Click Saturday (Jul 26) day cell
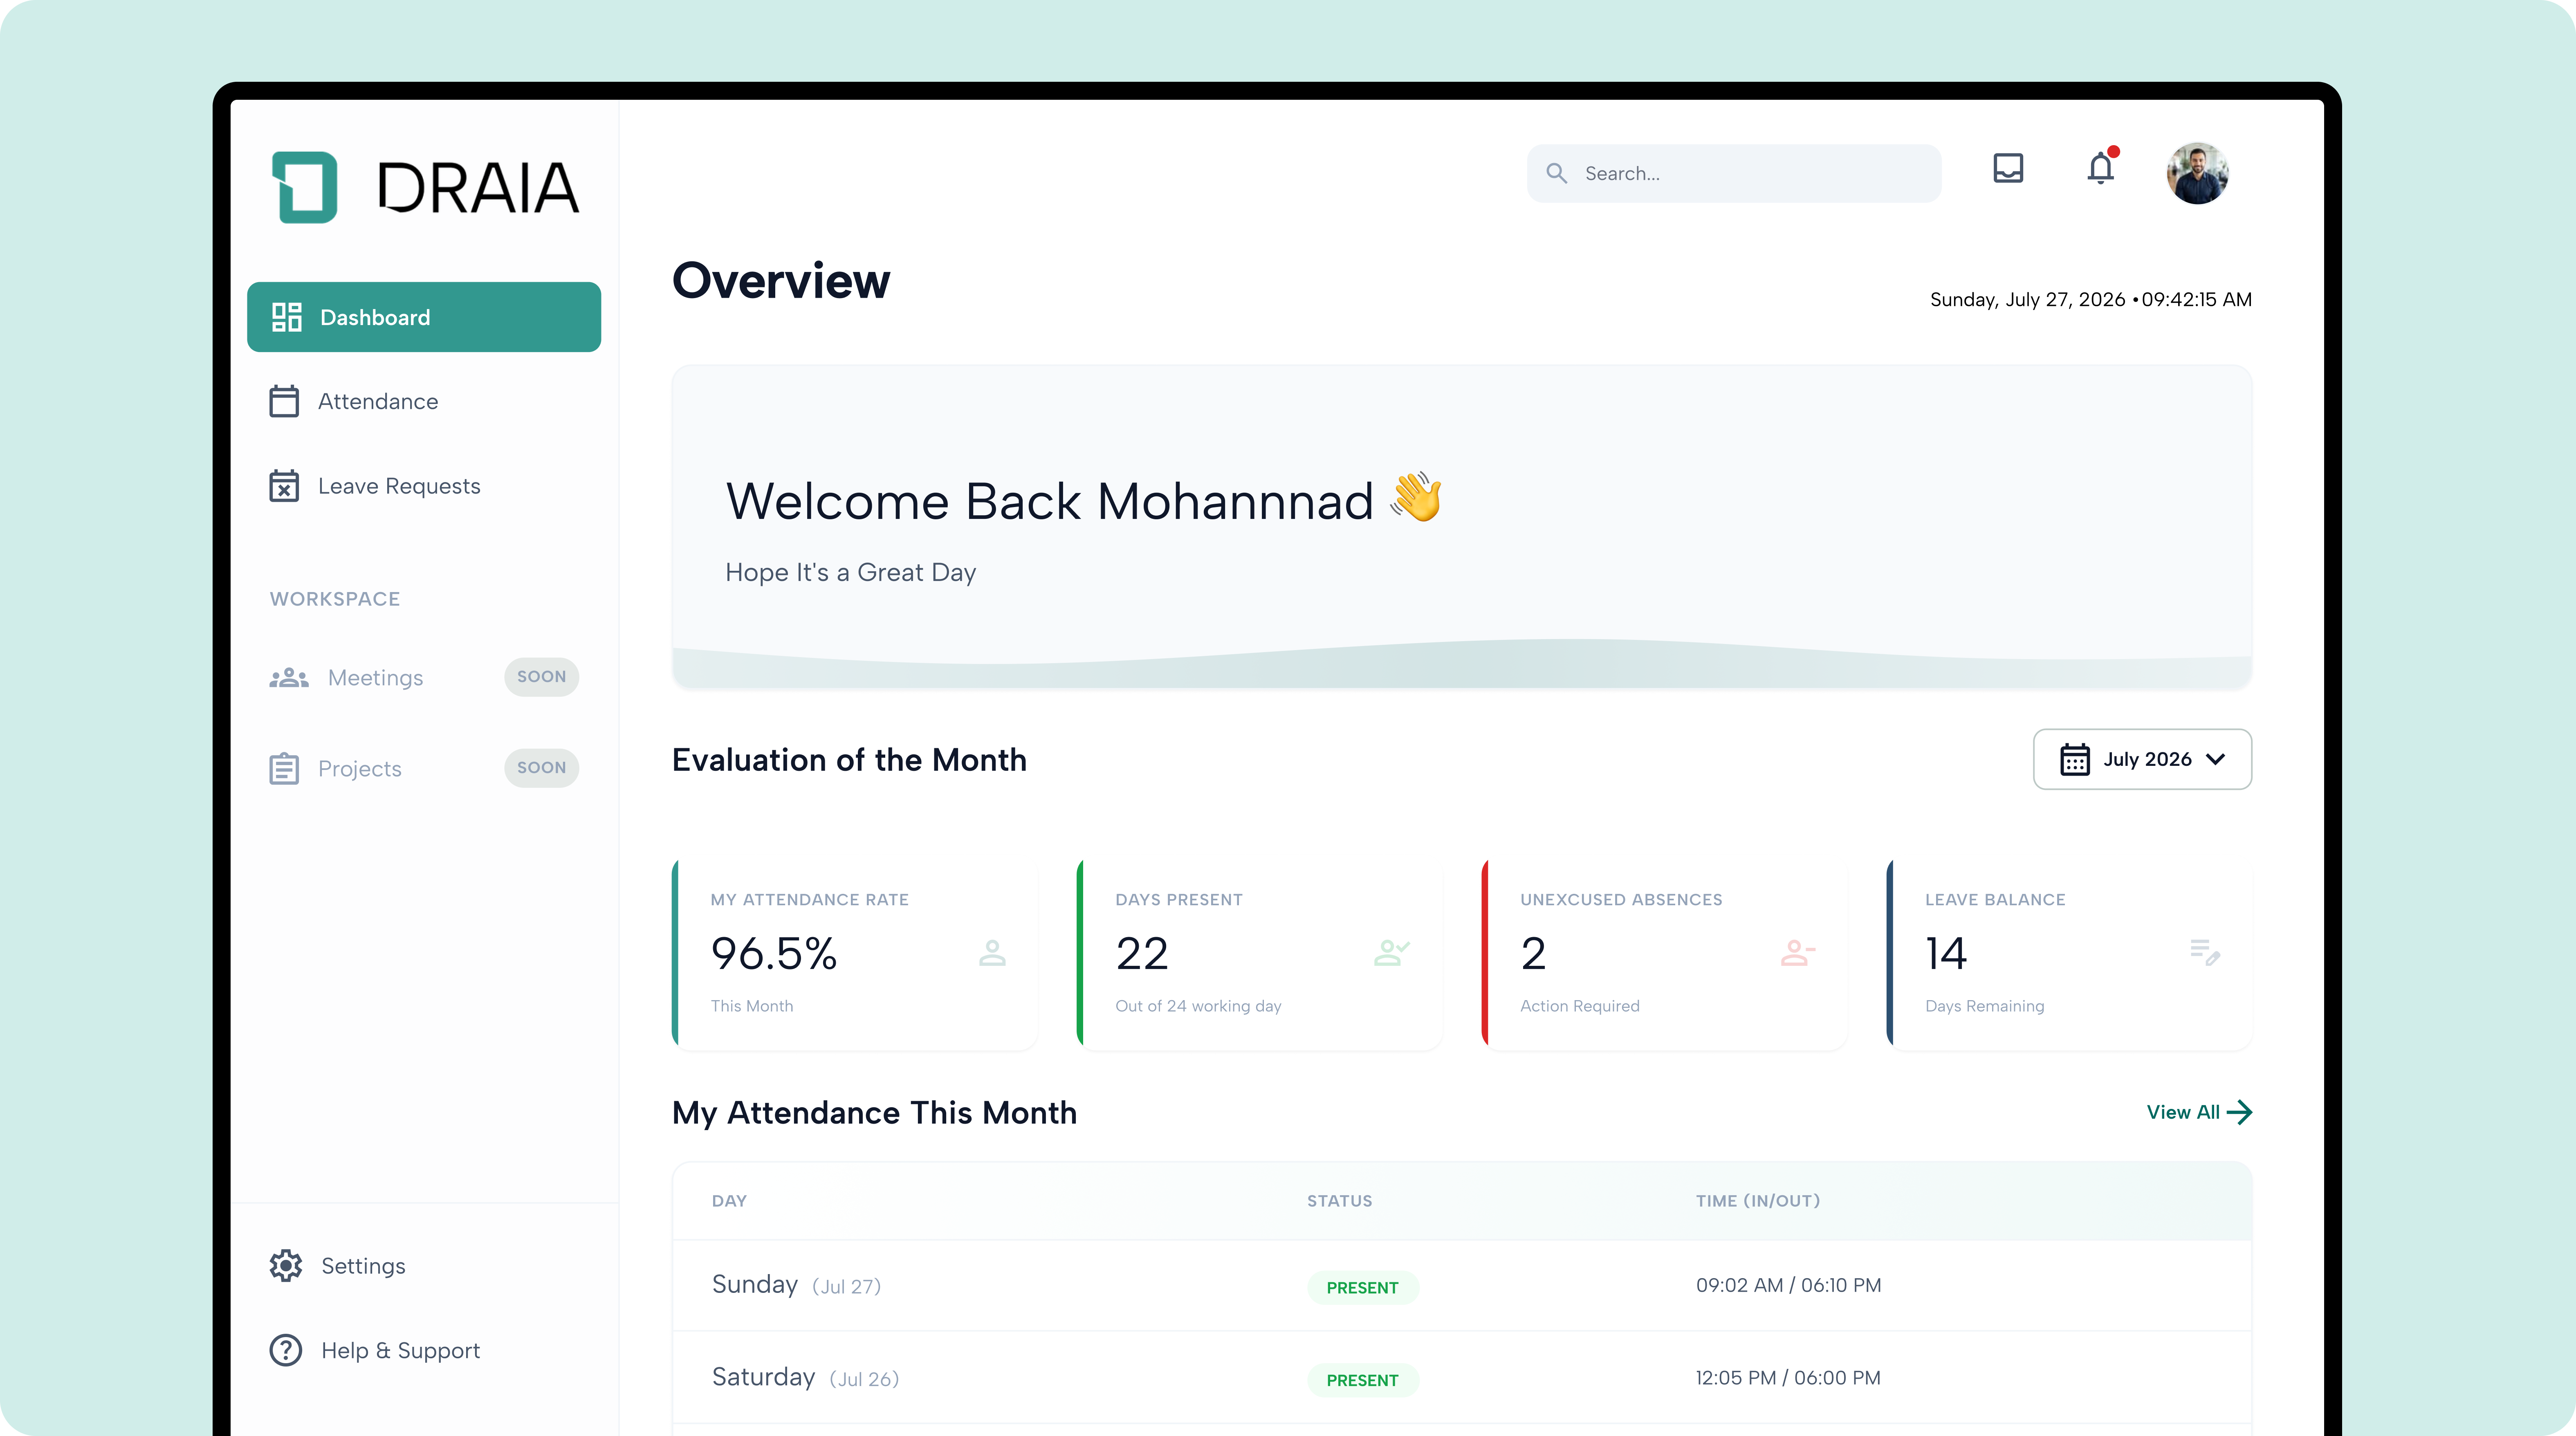 point(805,1378)
